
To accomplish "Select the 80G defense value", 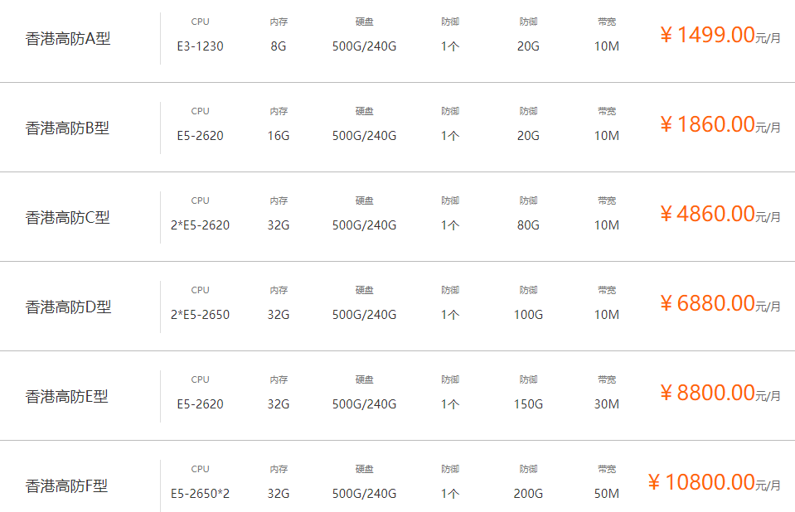I will pos(528,225).
